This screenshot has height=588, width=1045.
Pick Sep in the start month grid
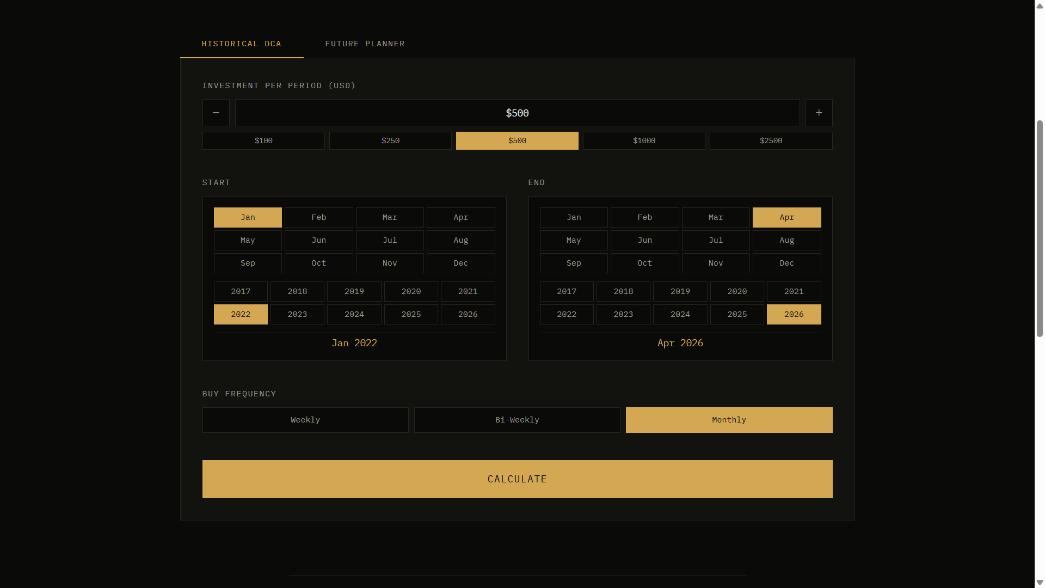[x=248, y=263]
